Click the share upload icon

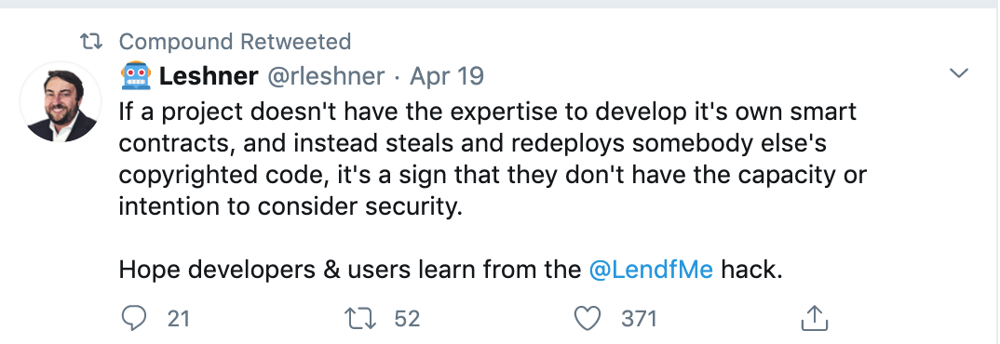pos(814,319)
